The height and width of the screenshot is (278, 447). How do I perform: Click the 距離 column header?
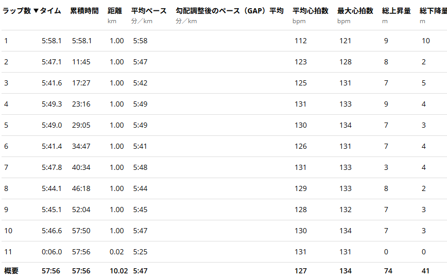115,11
